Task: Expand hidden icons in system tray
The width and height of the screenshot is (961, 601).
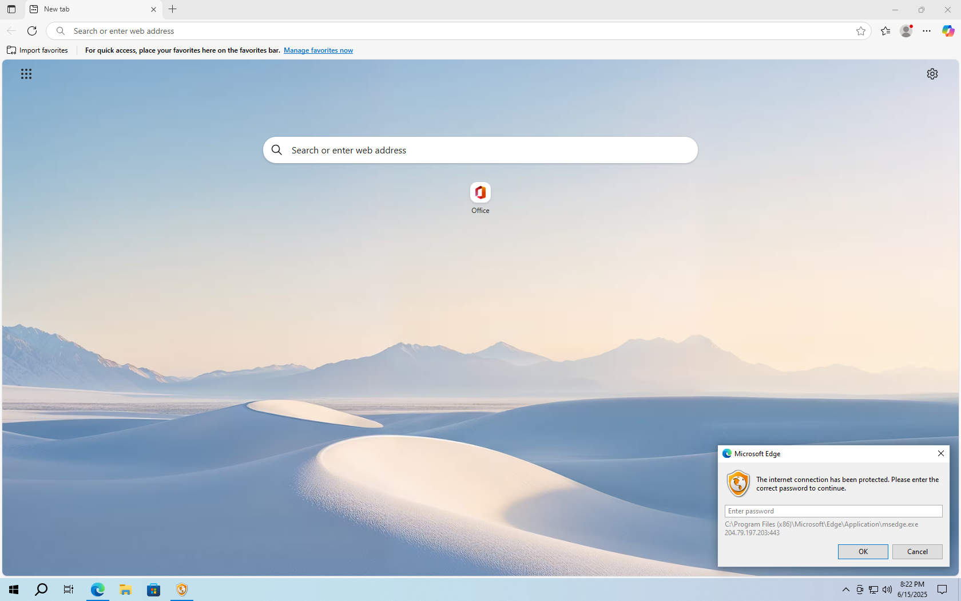Action: (x=845, y=590)
